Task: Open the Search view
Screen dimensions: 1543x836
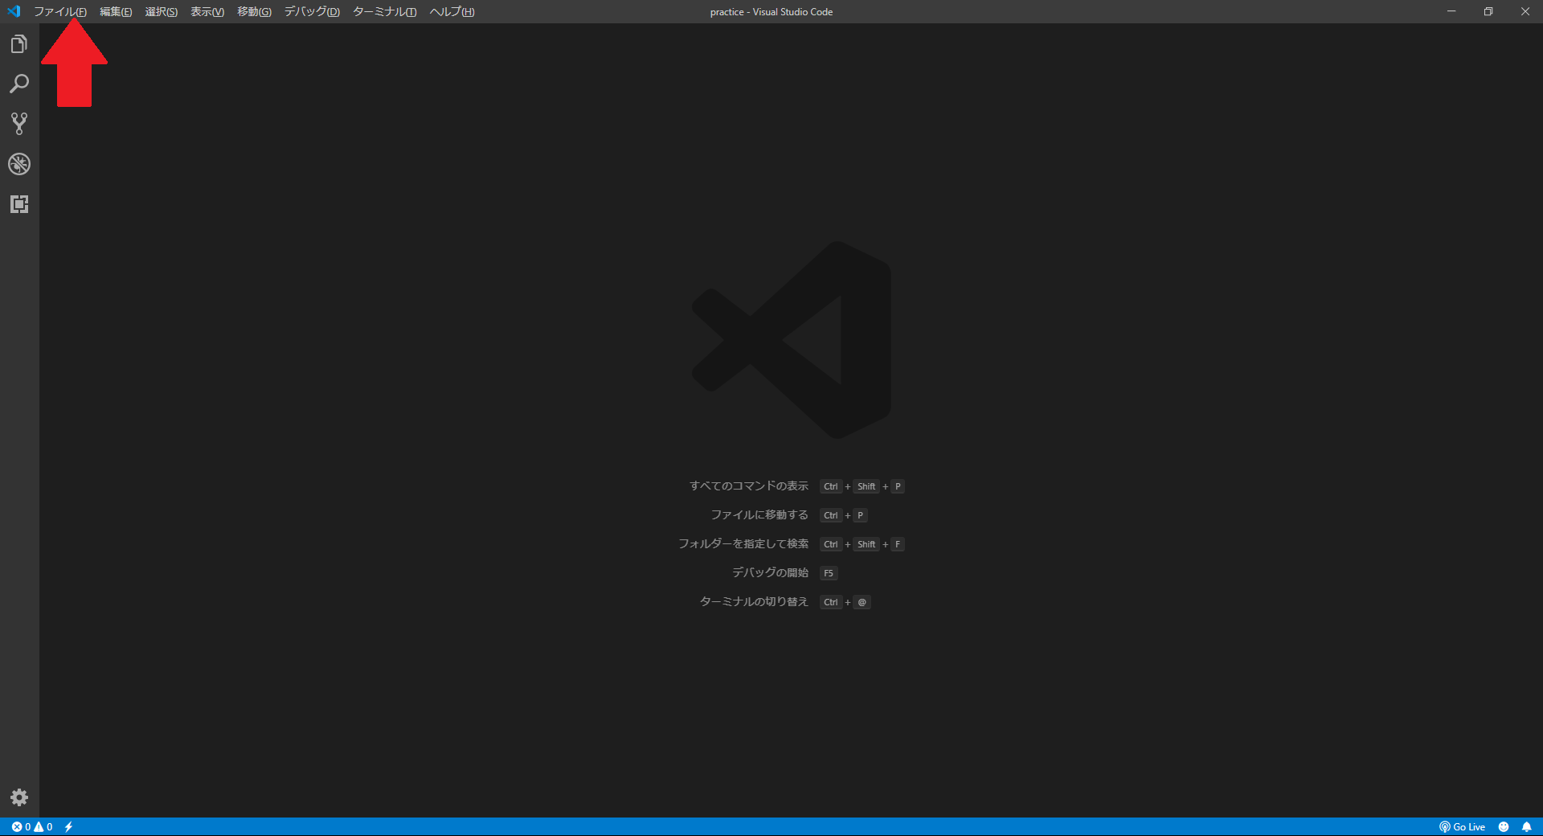Action: pos(19,84)
